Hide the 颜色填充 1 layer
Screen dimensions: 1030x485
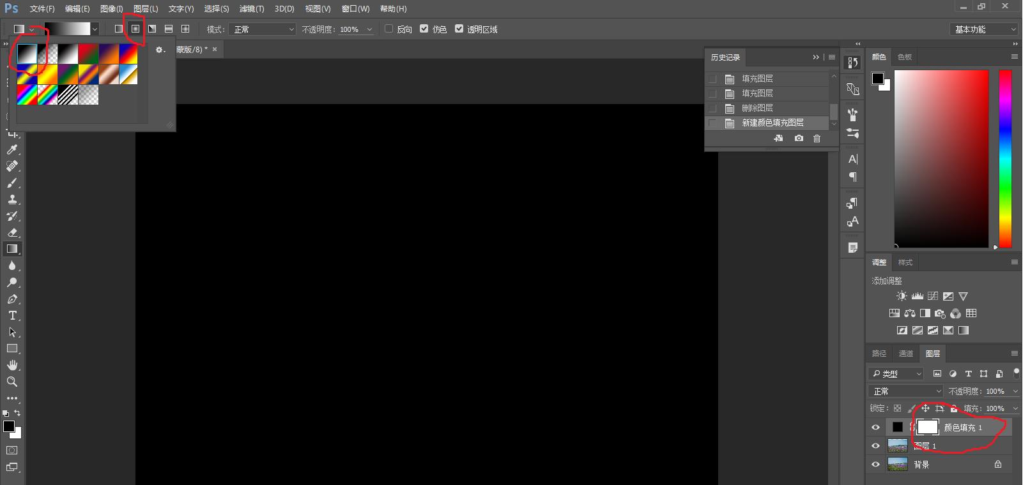pos(876,428)
